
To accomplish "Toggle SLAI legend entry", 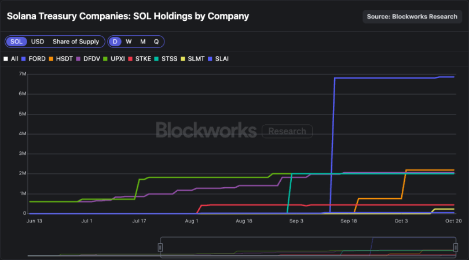I will [x=218, y=58].
